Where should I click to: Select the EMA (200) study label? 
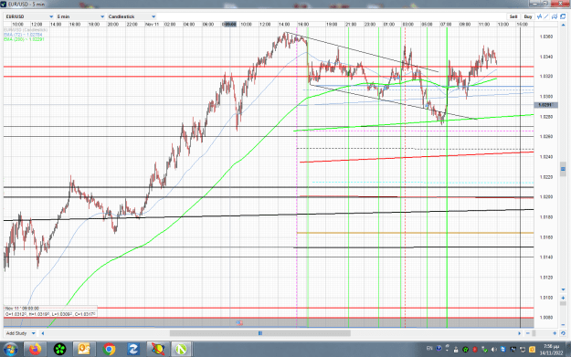click(24, 39)
